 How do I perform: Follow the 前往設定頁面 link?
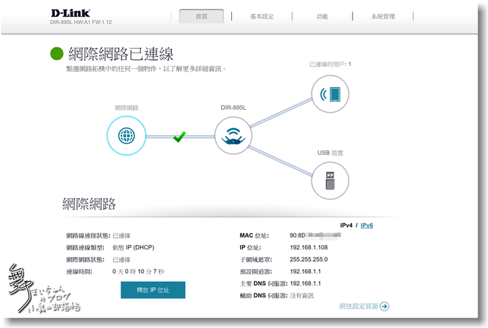(x=359, y=307)
